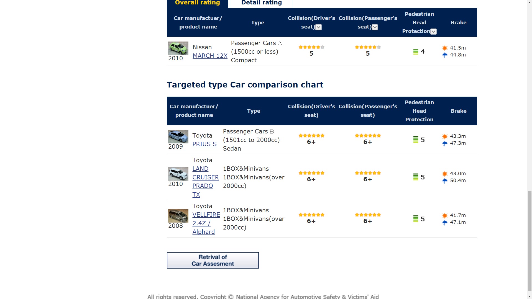Image resolution: width=532 pixels, height=299 pixels.
Task: Open the MARCH 12X link
Action: click(x=210, y=56)
